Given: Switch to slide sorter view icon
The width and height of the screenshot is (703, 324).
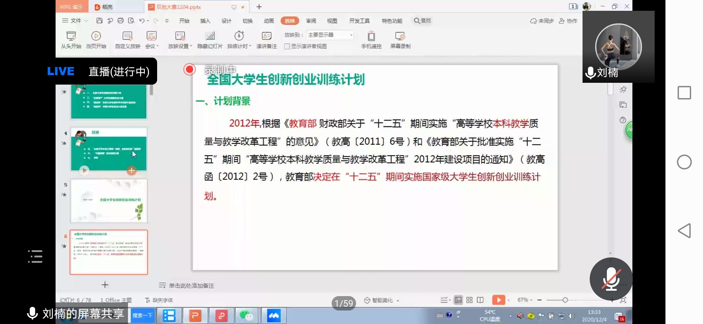Looking at the screenshot, I should tap(469, 300).
